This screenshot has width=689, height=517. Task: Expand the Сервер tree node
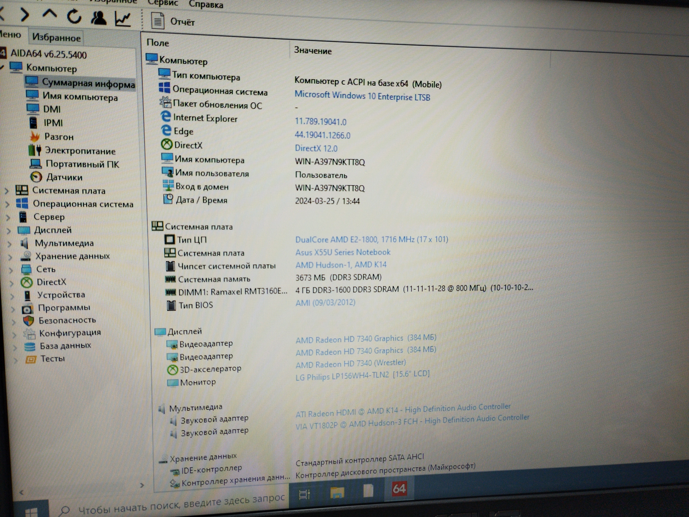8,217
